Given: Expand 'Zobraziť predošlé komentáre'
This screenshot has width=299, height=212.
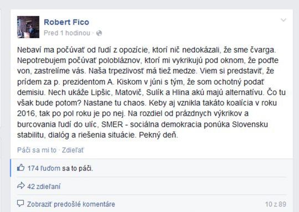Looking at the screenshot, I should (71, 204).
